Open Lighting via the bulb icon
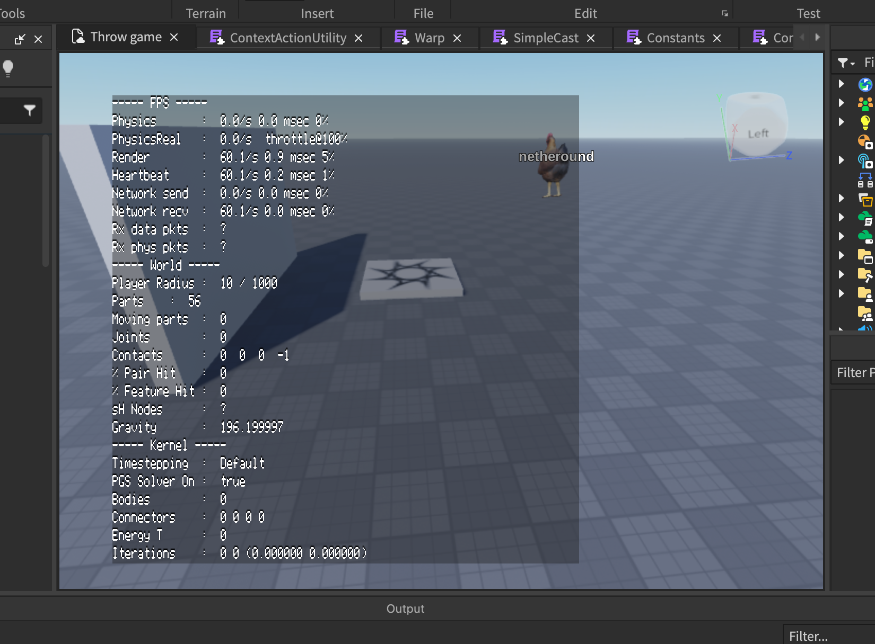Screen dimensions: 875x644 click(x=865, y=122)
